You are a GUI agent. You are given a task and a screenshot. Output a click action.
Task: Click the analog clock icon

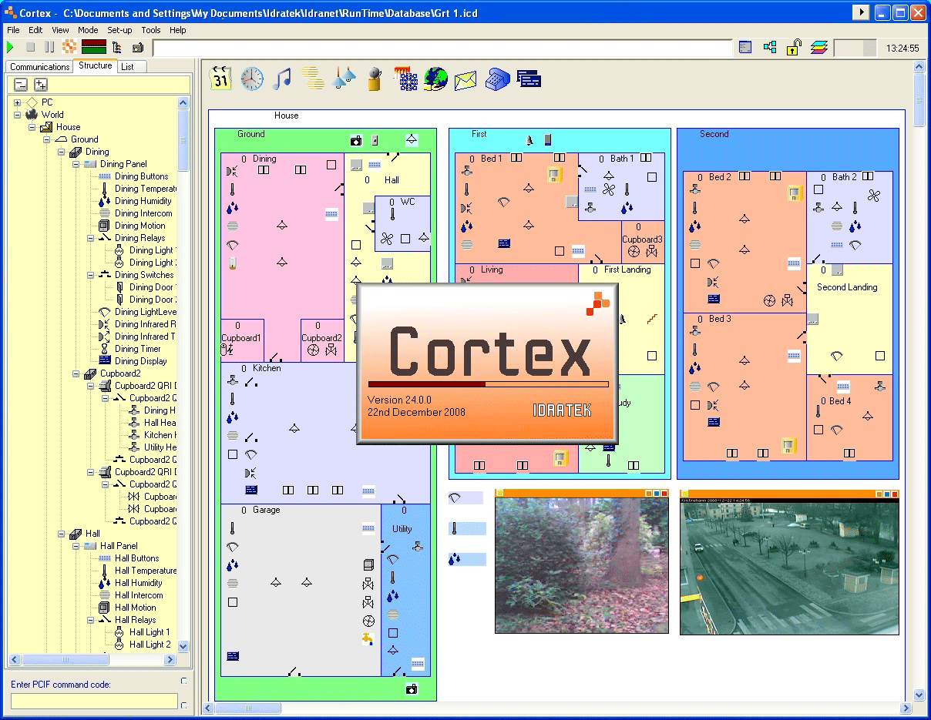252,79
